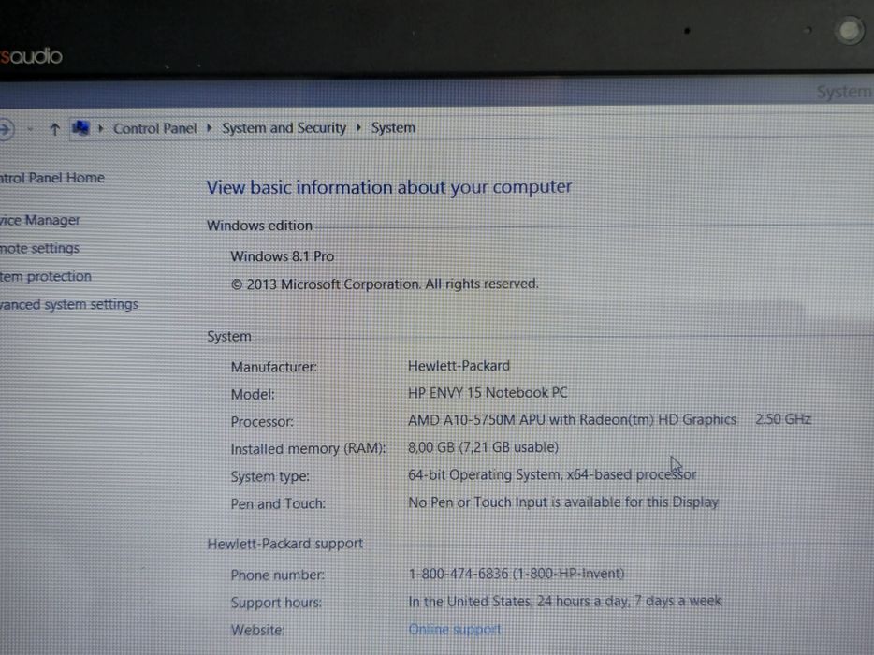
Task: Open the Control Panel breadcrumb
Action: [155, 128]
